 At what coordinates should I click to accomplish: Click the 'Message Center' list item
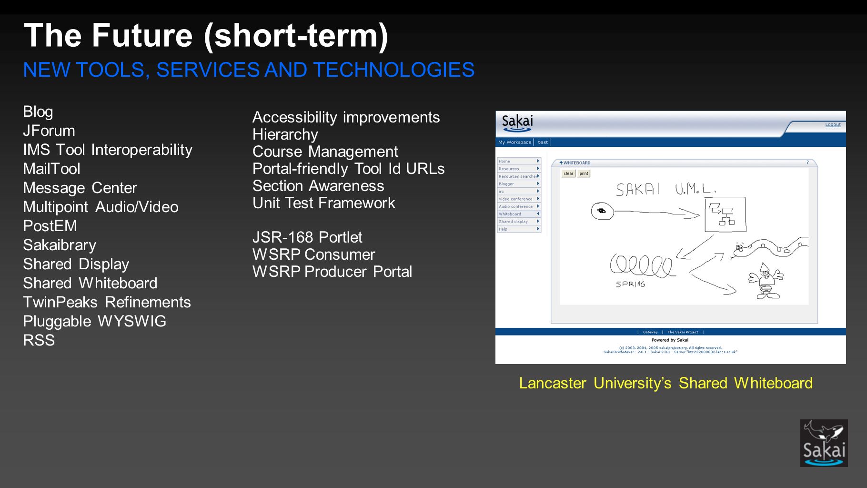[80, 188]
